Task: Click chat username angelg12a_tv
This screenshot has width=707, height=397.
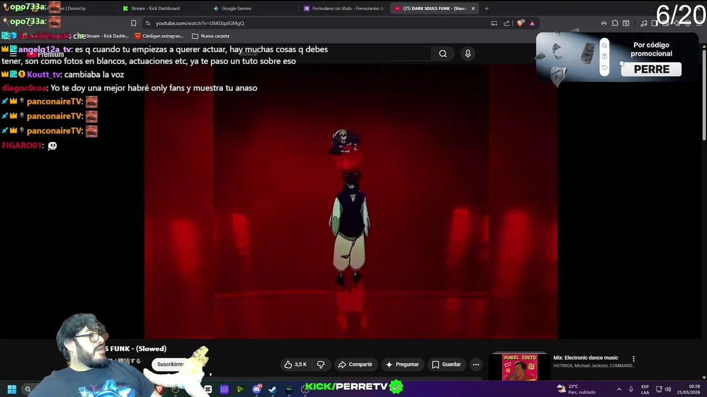Action: tap(45, 49)
